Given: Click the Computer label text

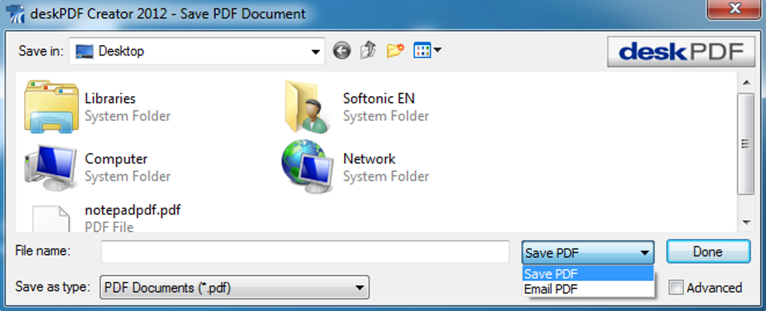Looking at the screenshot, I should coord(116,159).
